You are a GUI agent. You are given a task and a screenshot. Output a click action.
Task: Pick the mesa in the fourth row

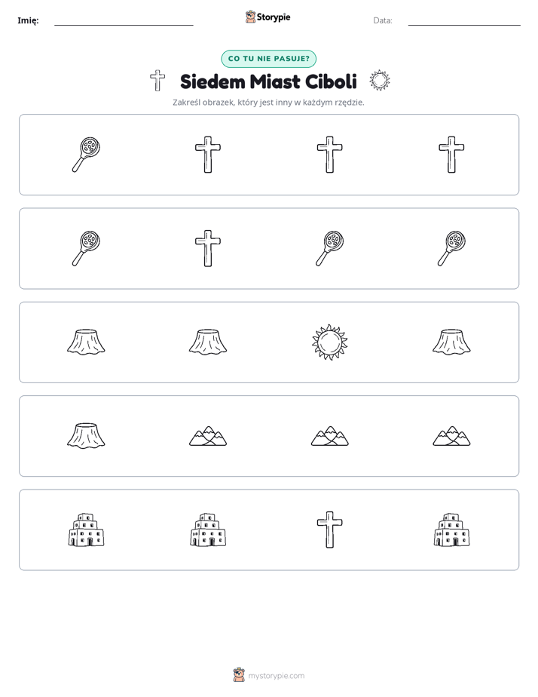click(86, 436)
